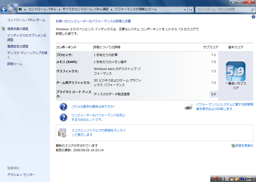Open ディスク クリーンアップを開く
This screenshot has height=182, width=256.
(27, 55)
